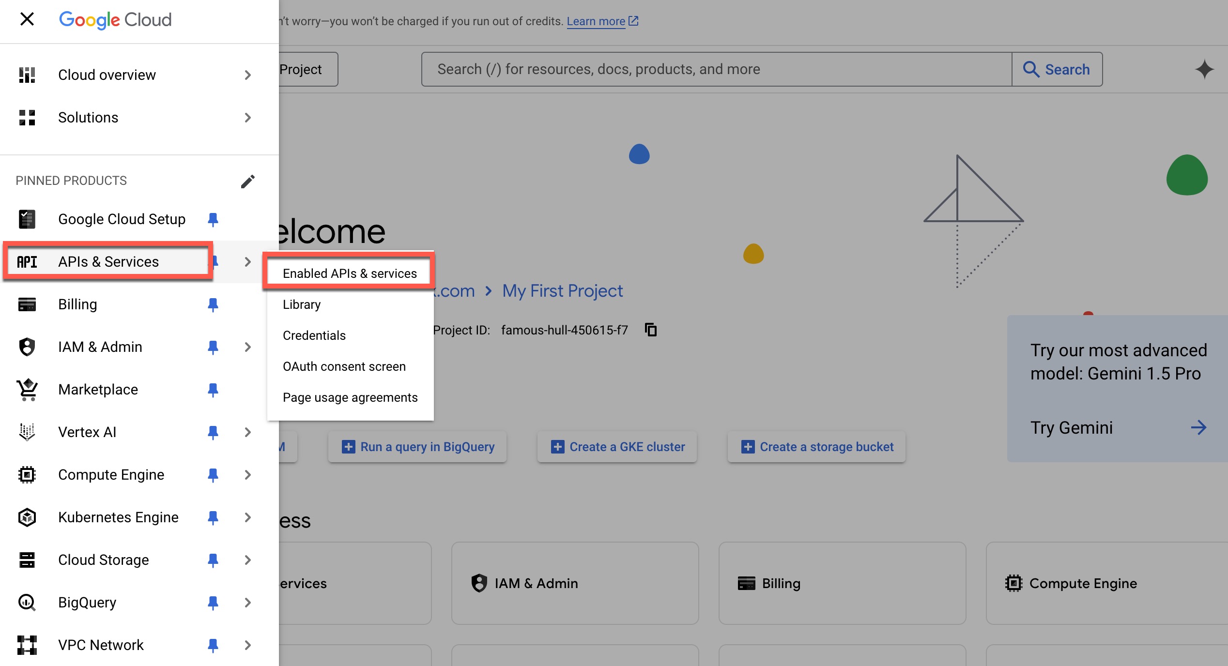Click the BigQuery magnifier icon
Viewport: 1228px width, 666px height.
(x=27, y=602)
